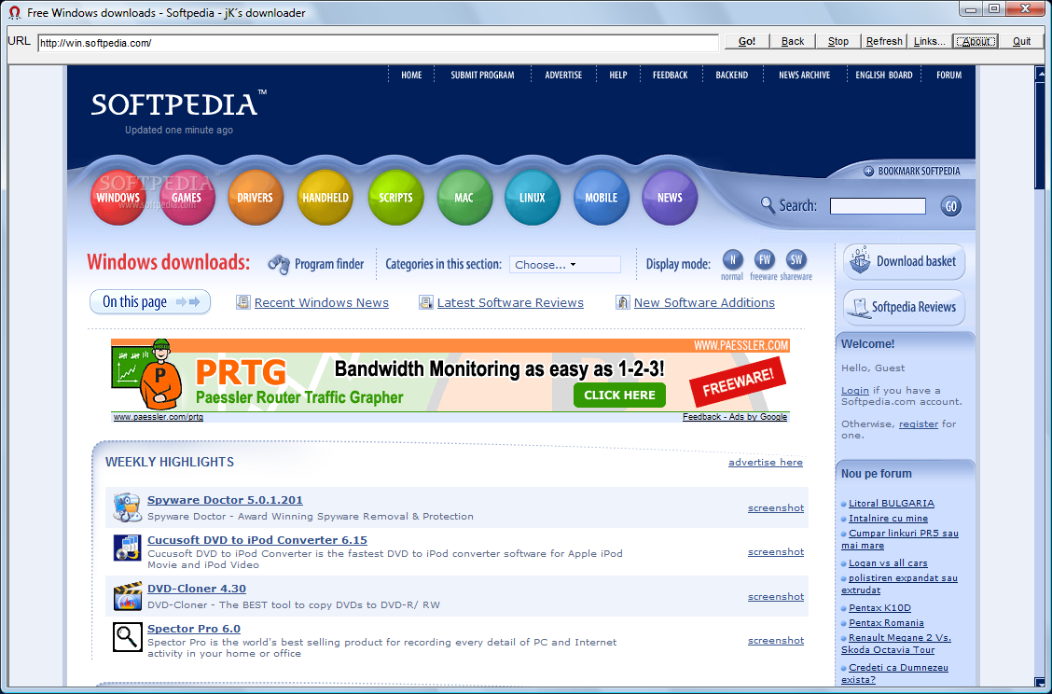Open Pentax K10D forum link
Viewport: 1052px width, 694px height.
click(879, 608)
